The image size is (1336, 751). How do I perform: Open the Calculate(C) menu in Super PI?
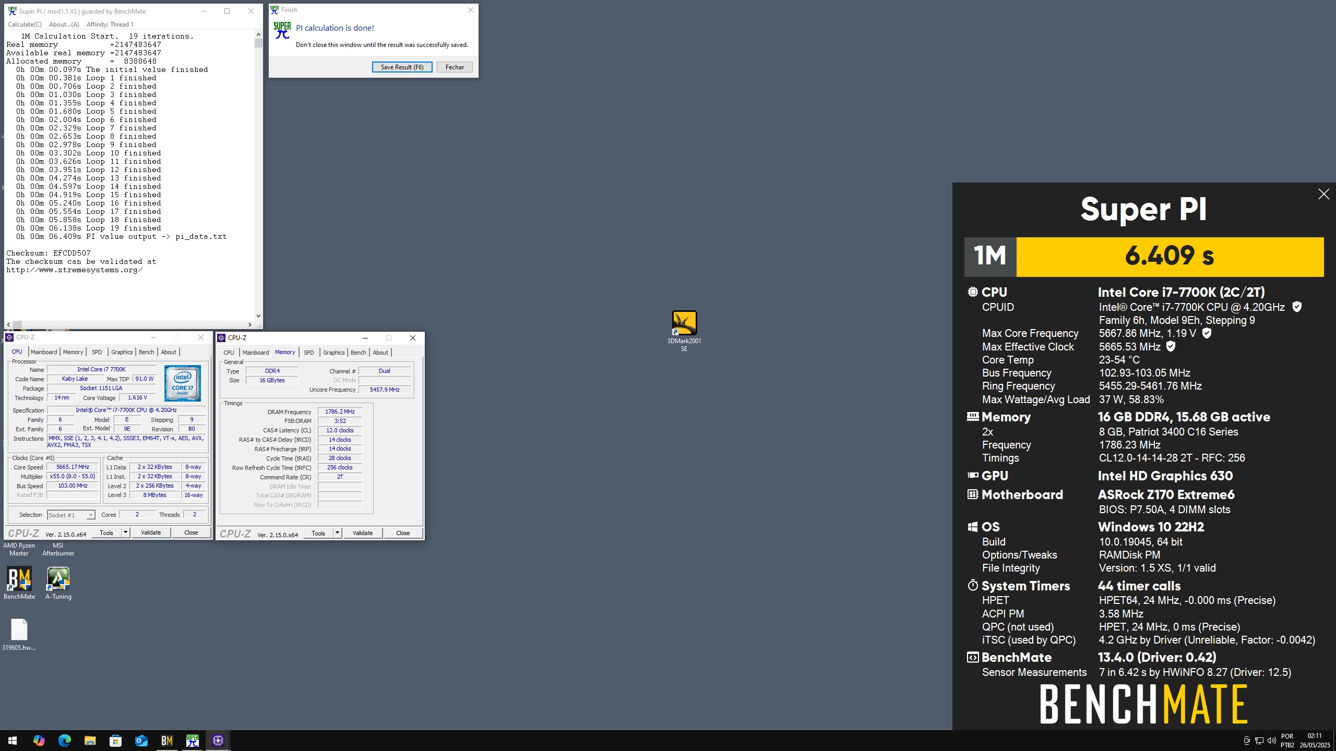click(25, 25)
